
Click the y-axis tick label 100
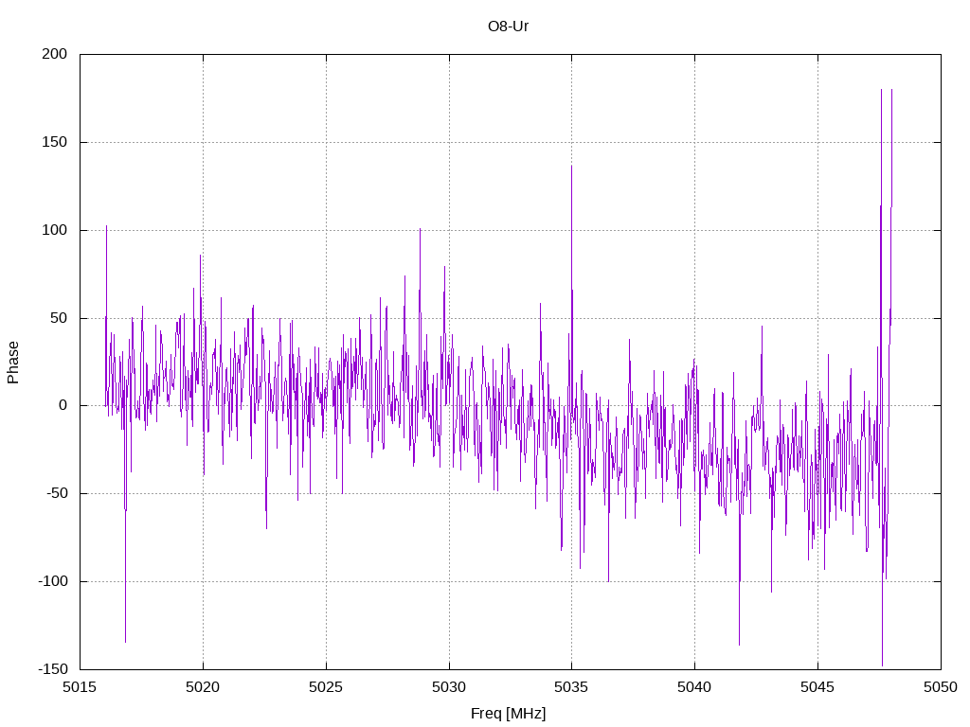point(54,230)
